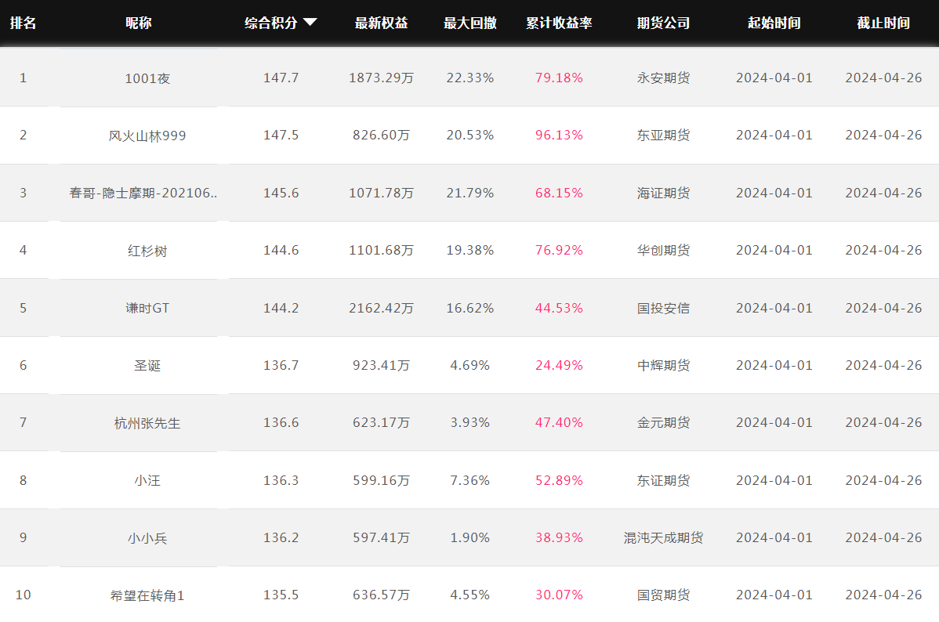Click the 起始时间 column header
The width and height of the screenshot is (939, 622).
tap(774, 23)
